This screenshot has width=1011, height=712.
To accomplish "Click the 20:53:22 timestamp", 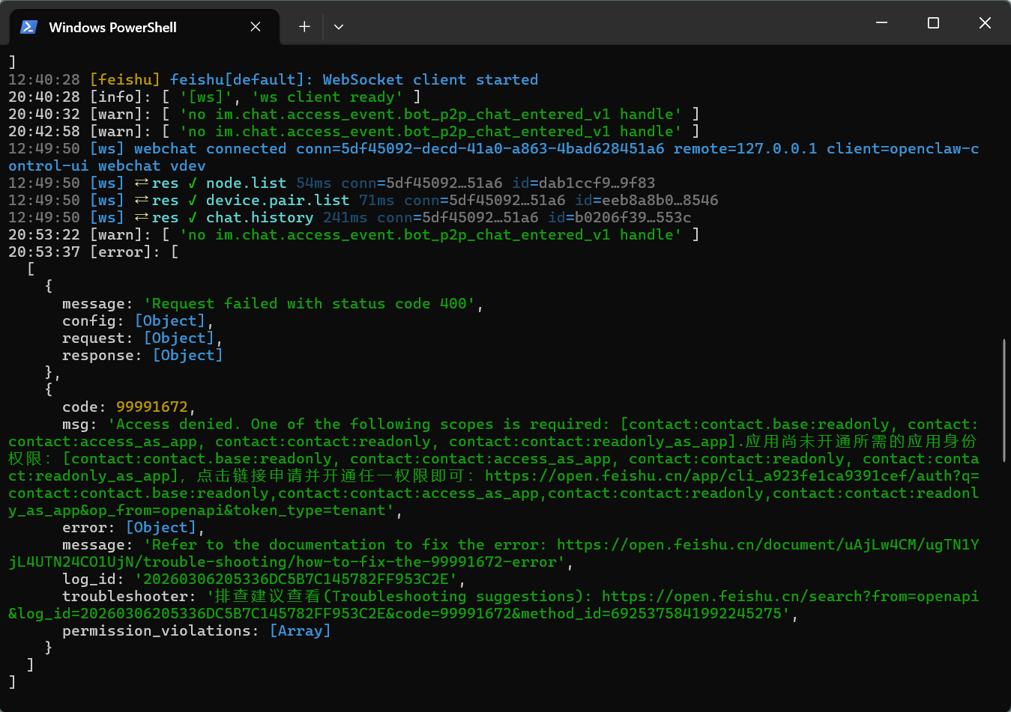I will (44, 234).
